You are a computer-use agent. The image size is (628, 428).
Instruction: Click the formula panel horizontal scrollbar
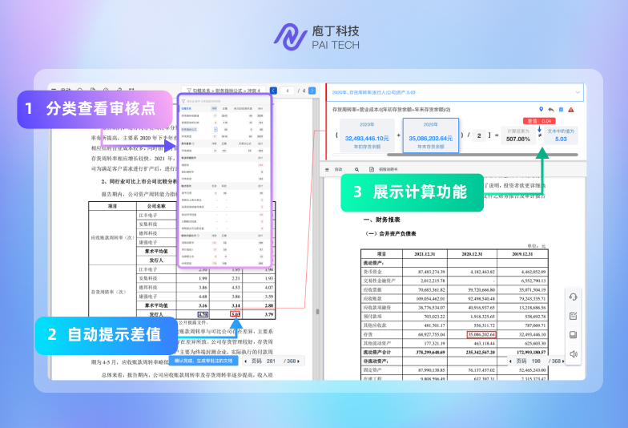tap(482, 155)
